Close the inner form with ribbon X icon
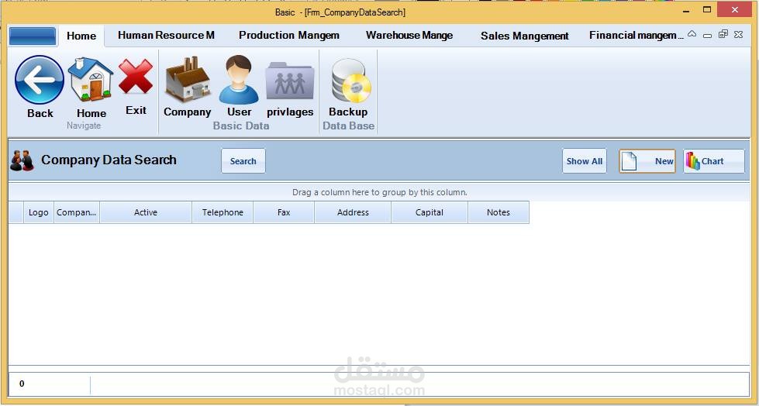Image resolution: width=759 pixels, height=406 pixels. (x=738, y=34)
